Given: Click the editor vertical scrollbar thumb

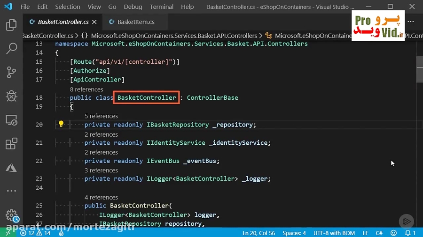Looking at the screenshot, I should 420,70.
